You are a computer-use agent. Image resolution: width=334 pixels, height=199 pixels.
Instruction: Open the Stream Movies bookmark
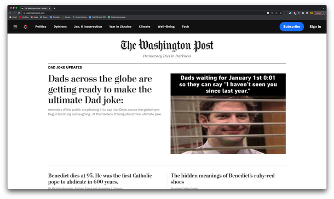(x=79, y=17)
